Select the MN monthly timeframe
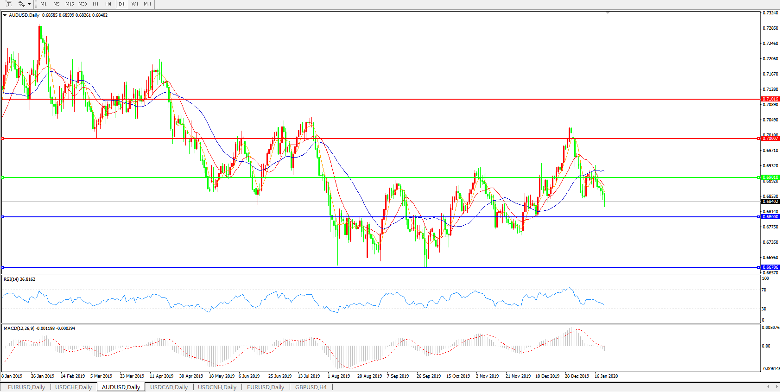This screenshot has width=780, height=392. click(x=147, y=4)
